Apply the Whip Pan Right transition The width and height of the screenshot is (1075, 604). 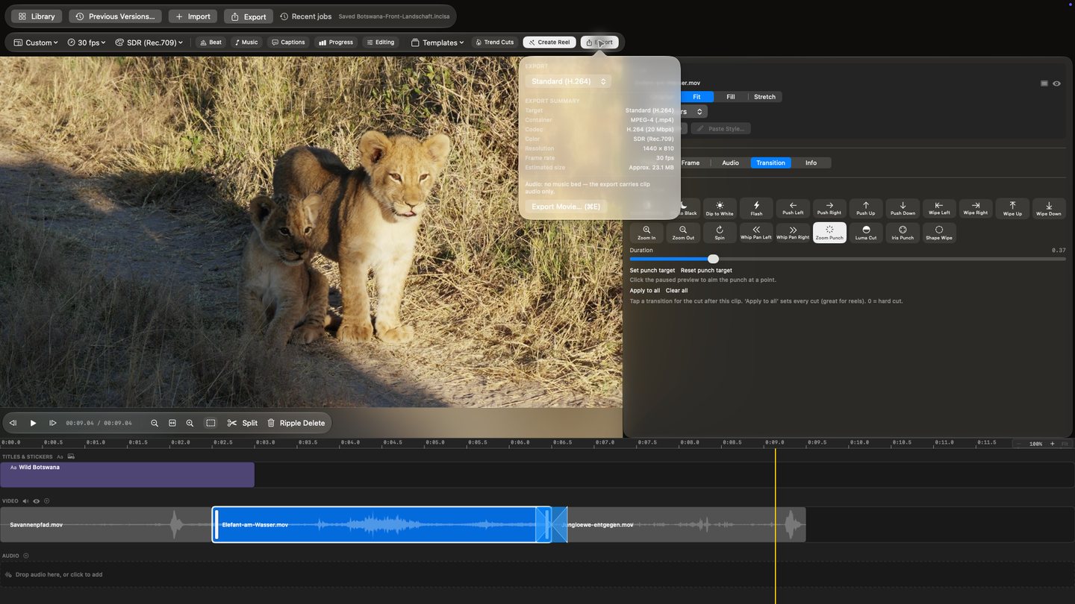point(793,233)
